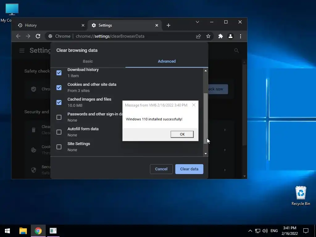316x237 pixels.
Task: Reload the current Chrome page
Action: (x=38, y=36)
